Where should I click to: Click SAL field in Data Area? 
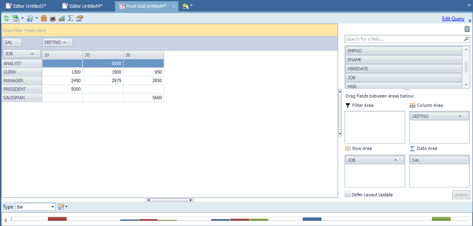pyautogui.click(x=439, y=160)
